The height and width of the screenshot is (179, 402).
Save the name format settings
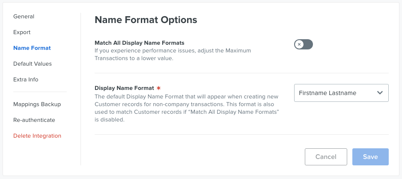pyautogui.click(x=370, y=157)
